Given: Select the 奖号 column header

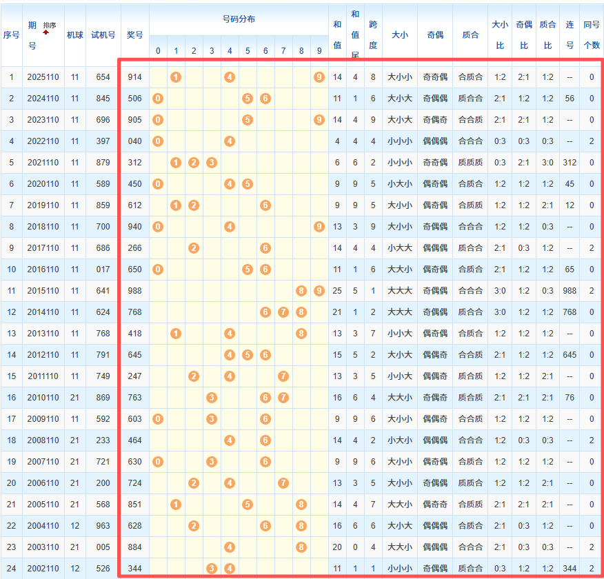Looking at the screenshot, I should (135, 34).
